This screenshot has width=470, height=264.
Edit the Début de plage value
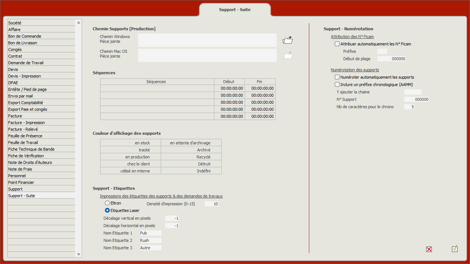pyautogui.click(x=392, y=59)
